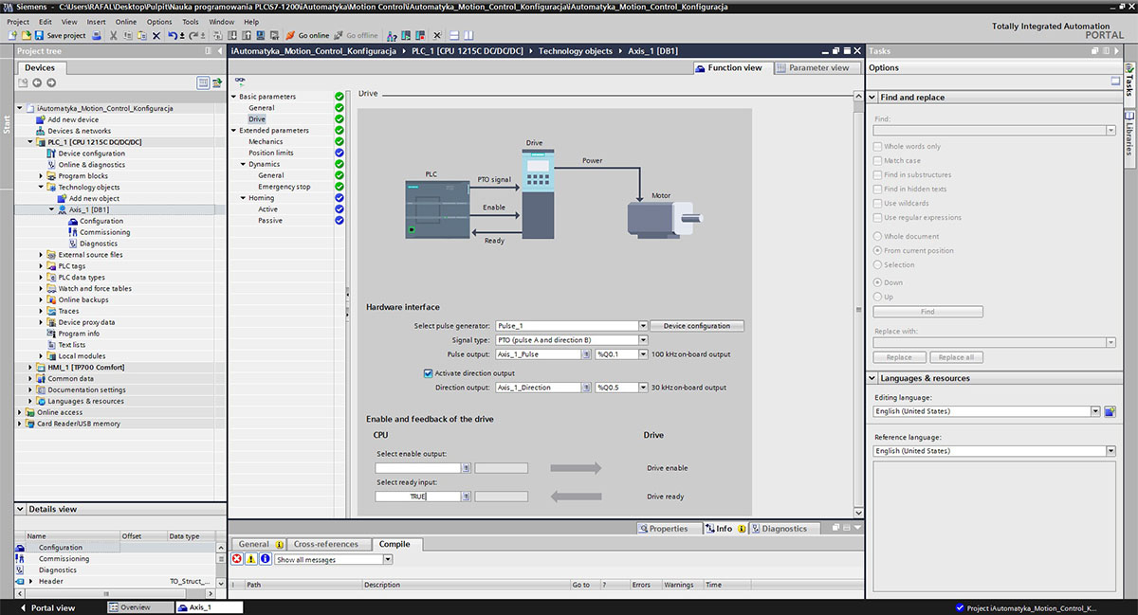Click the information filter icon in Compile

(265, 559)
